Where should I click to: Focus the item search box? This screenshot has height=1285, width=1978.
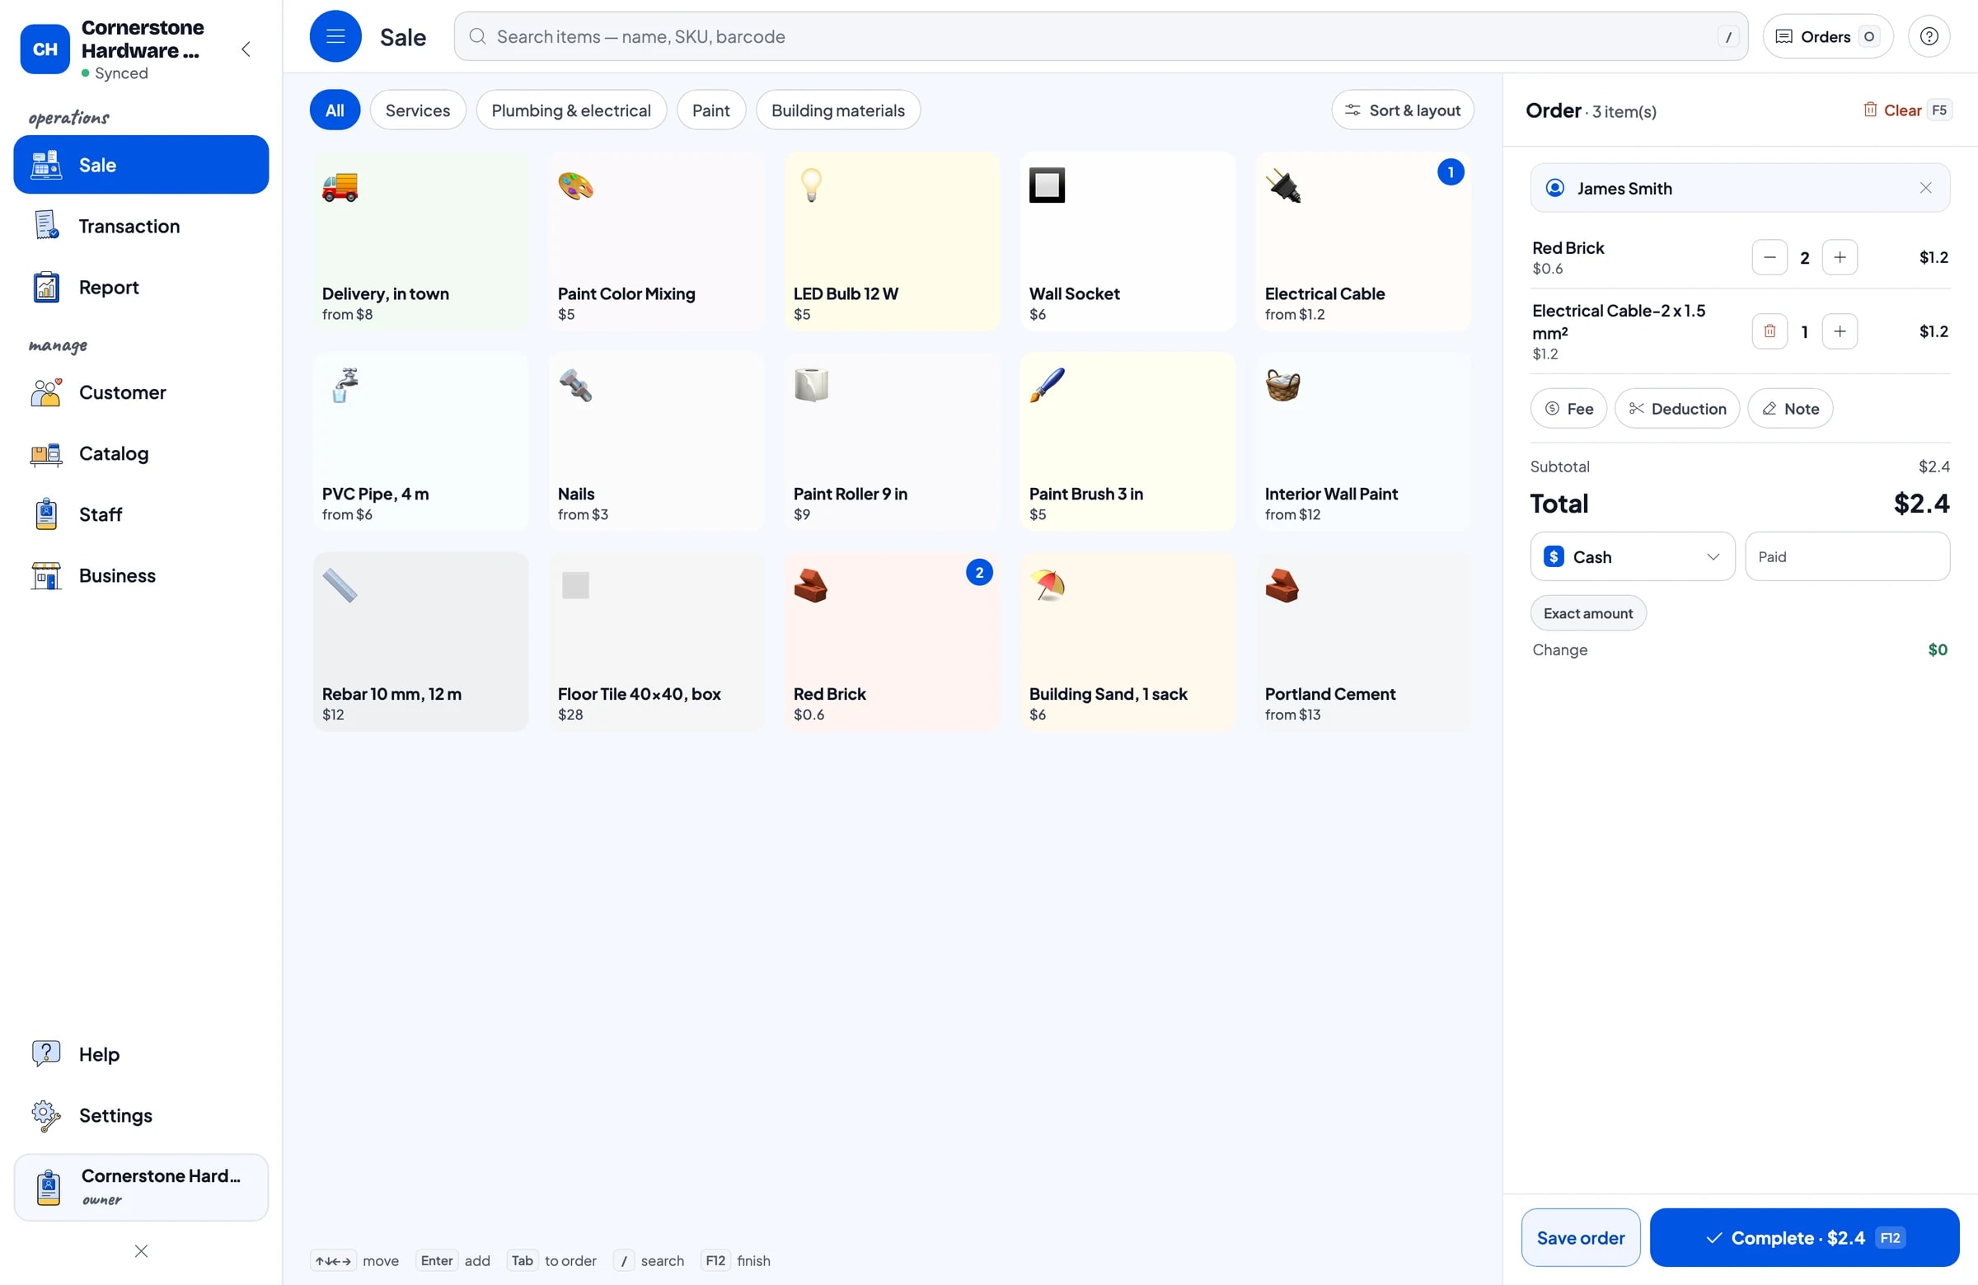(x=1100, y=36)
